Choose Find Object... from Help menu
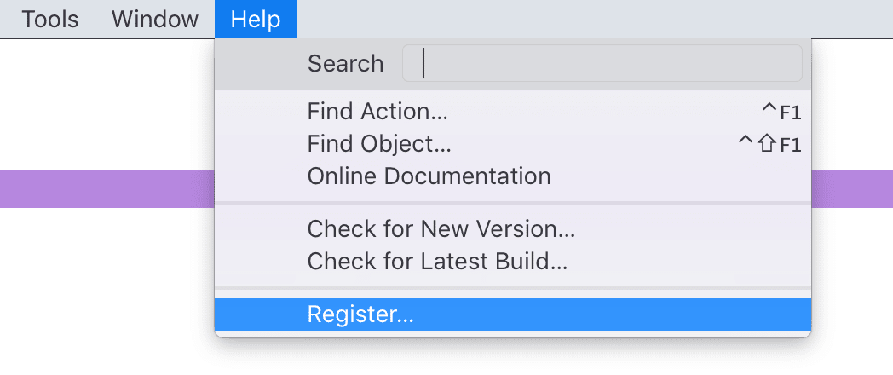 tap(379, 144)
